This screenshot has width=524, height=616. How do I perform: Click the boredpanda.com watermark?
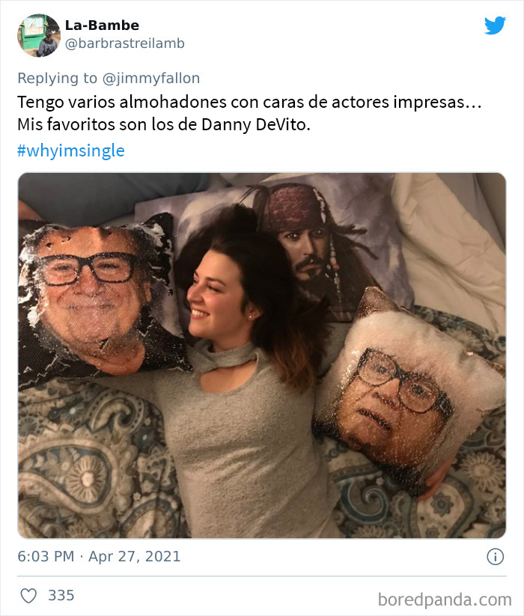click(x=445, y=600)
